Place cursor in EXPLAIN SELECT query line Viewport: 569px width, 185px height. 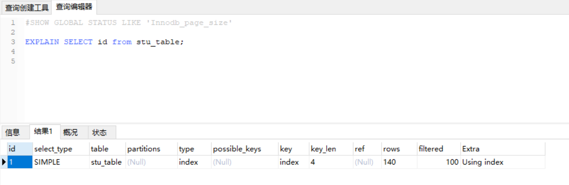(105, 42)
